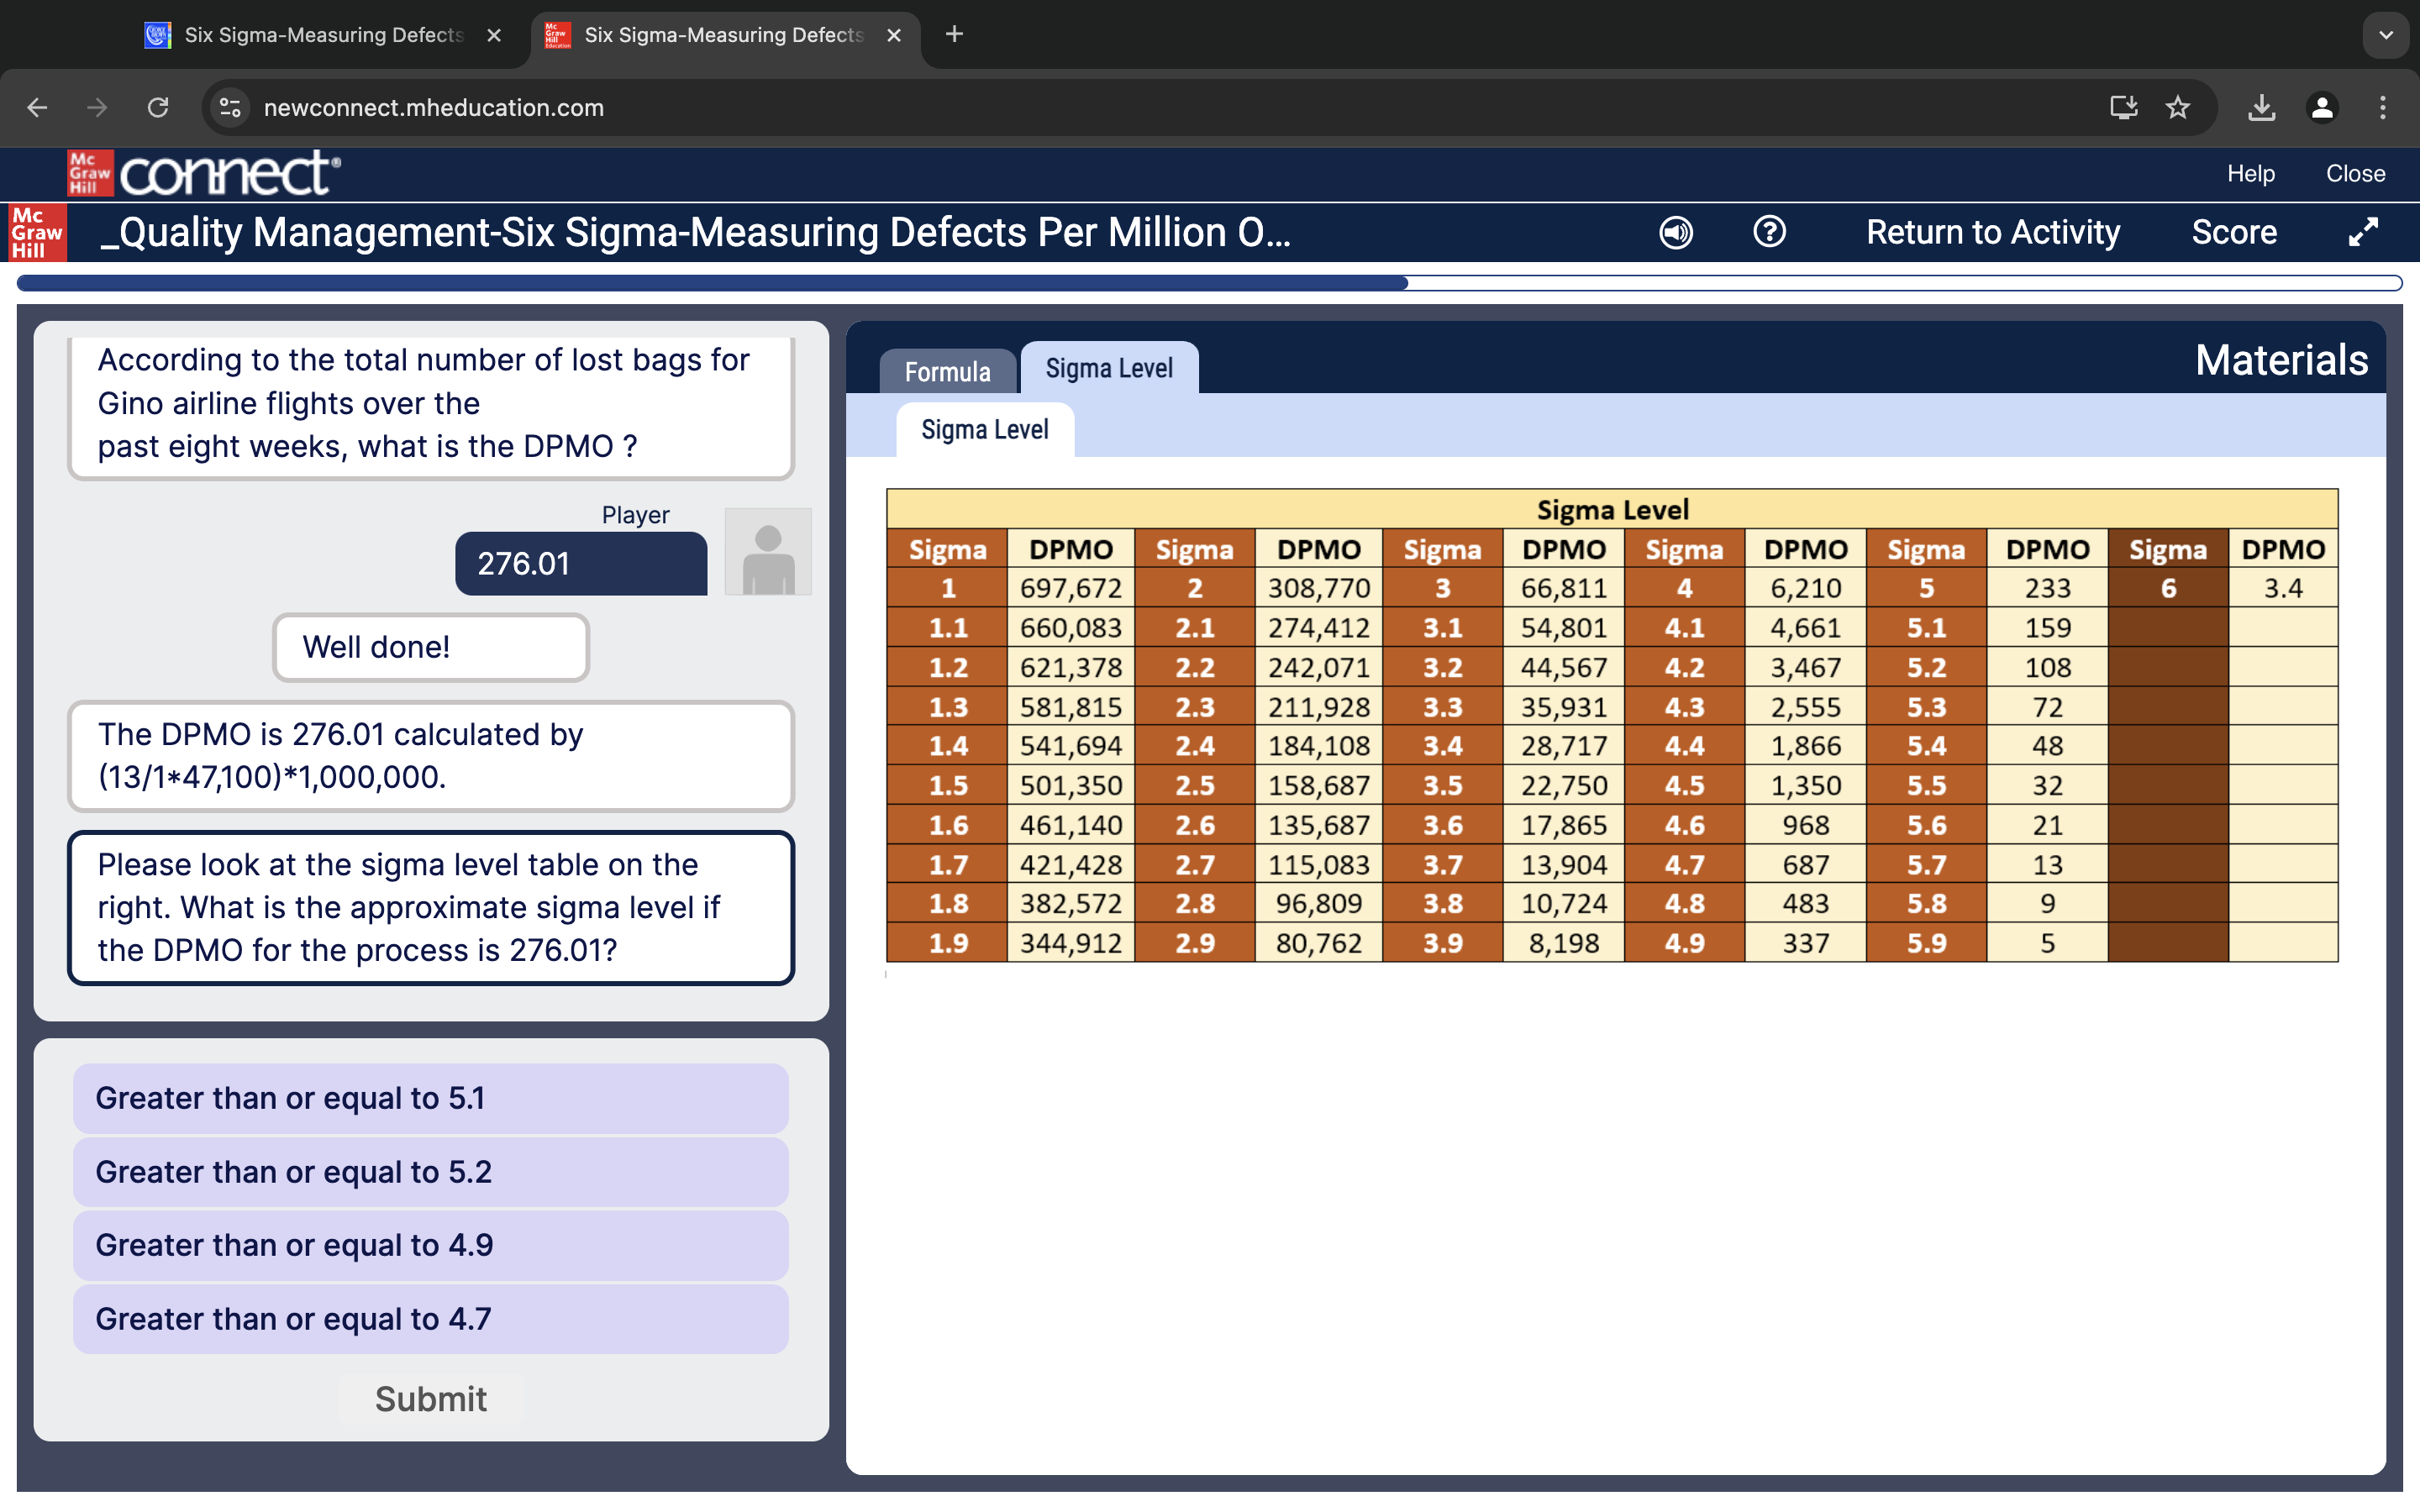Screen dimensions: 2420x1512
Task: Open the browser downloads icon
Action: click(x=2261, y=108)
